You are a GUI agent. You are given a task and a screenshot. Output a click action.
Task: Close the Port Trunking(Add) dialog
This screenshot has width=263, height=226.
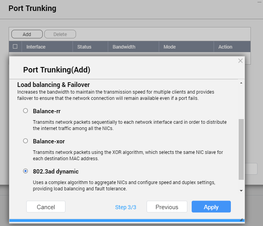pos(240,61)
